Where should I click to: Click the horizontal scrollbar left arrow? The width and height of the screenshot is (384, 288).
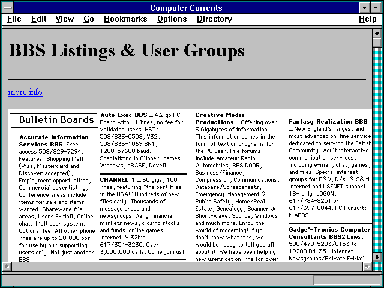click(x=7, y=266)
